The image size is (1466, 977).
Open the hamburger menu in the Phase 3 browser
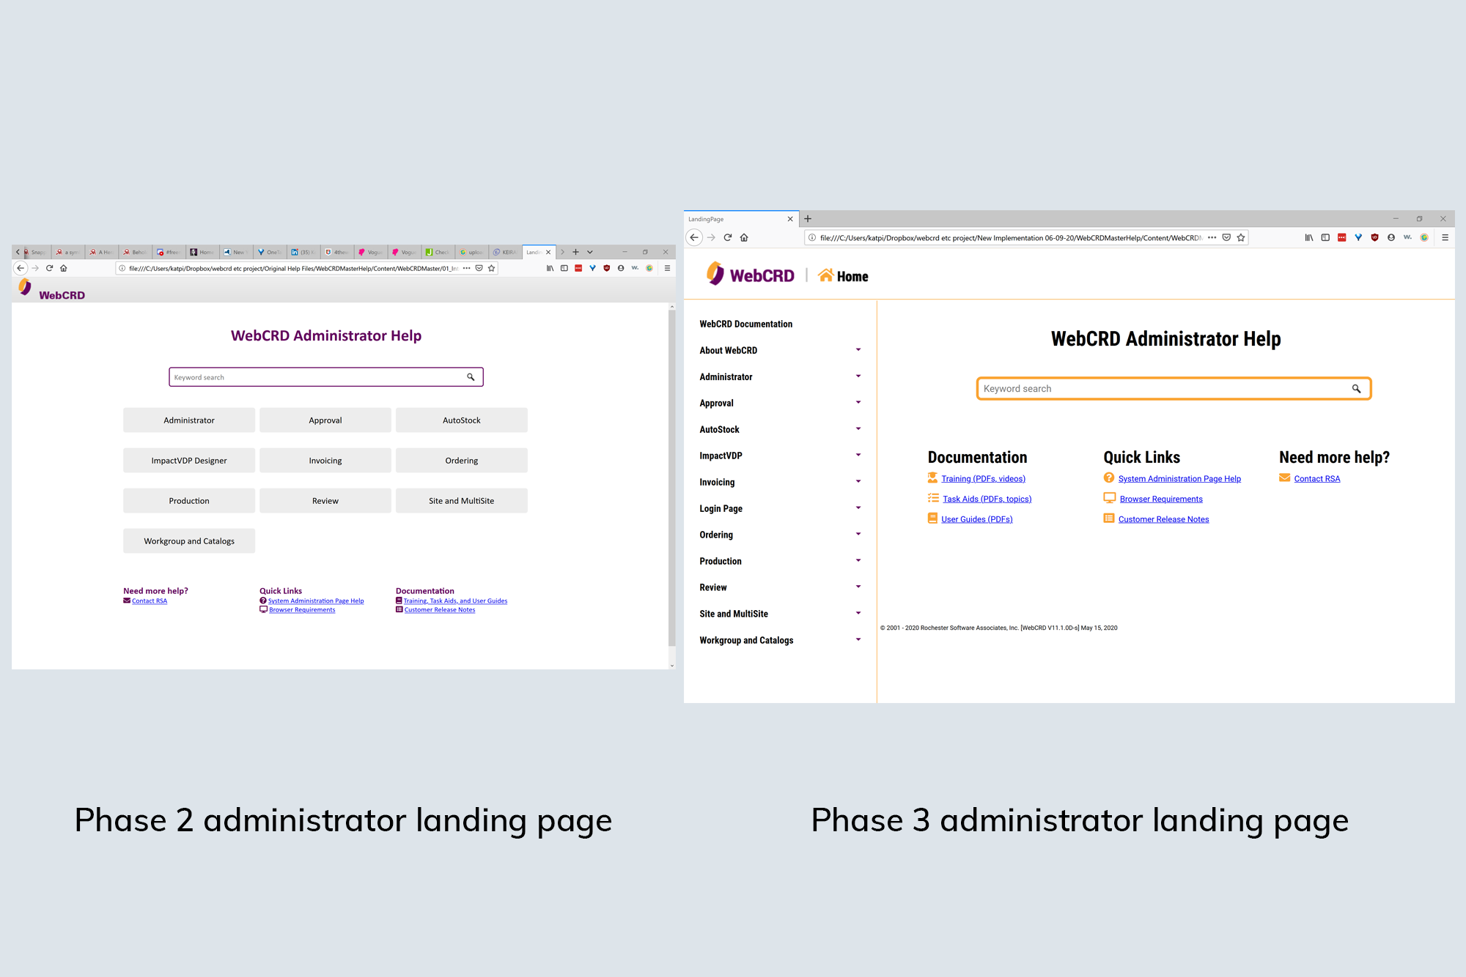click(1445, 237)
